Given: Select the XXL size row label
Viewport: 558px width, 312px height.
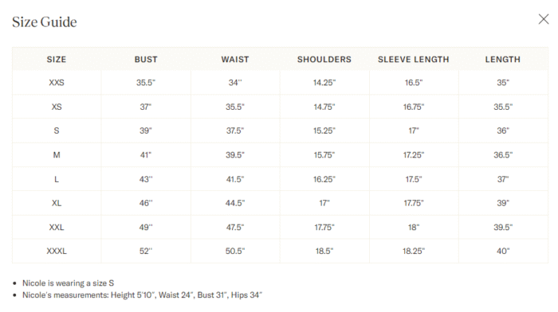Looking at the screenshot, I should 57,227.
